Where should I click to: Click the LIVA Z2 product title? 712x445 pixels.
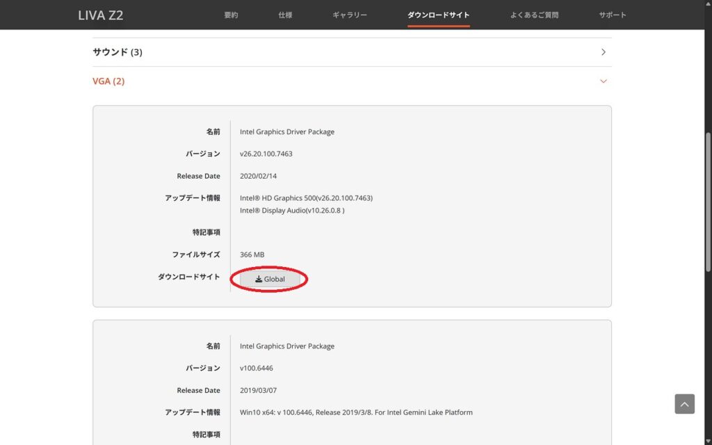coord(101,15)
